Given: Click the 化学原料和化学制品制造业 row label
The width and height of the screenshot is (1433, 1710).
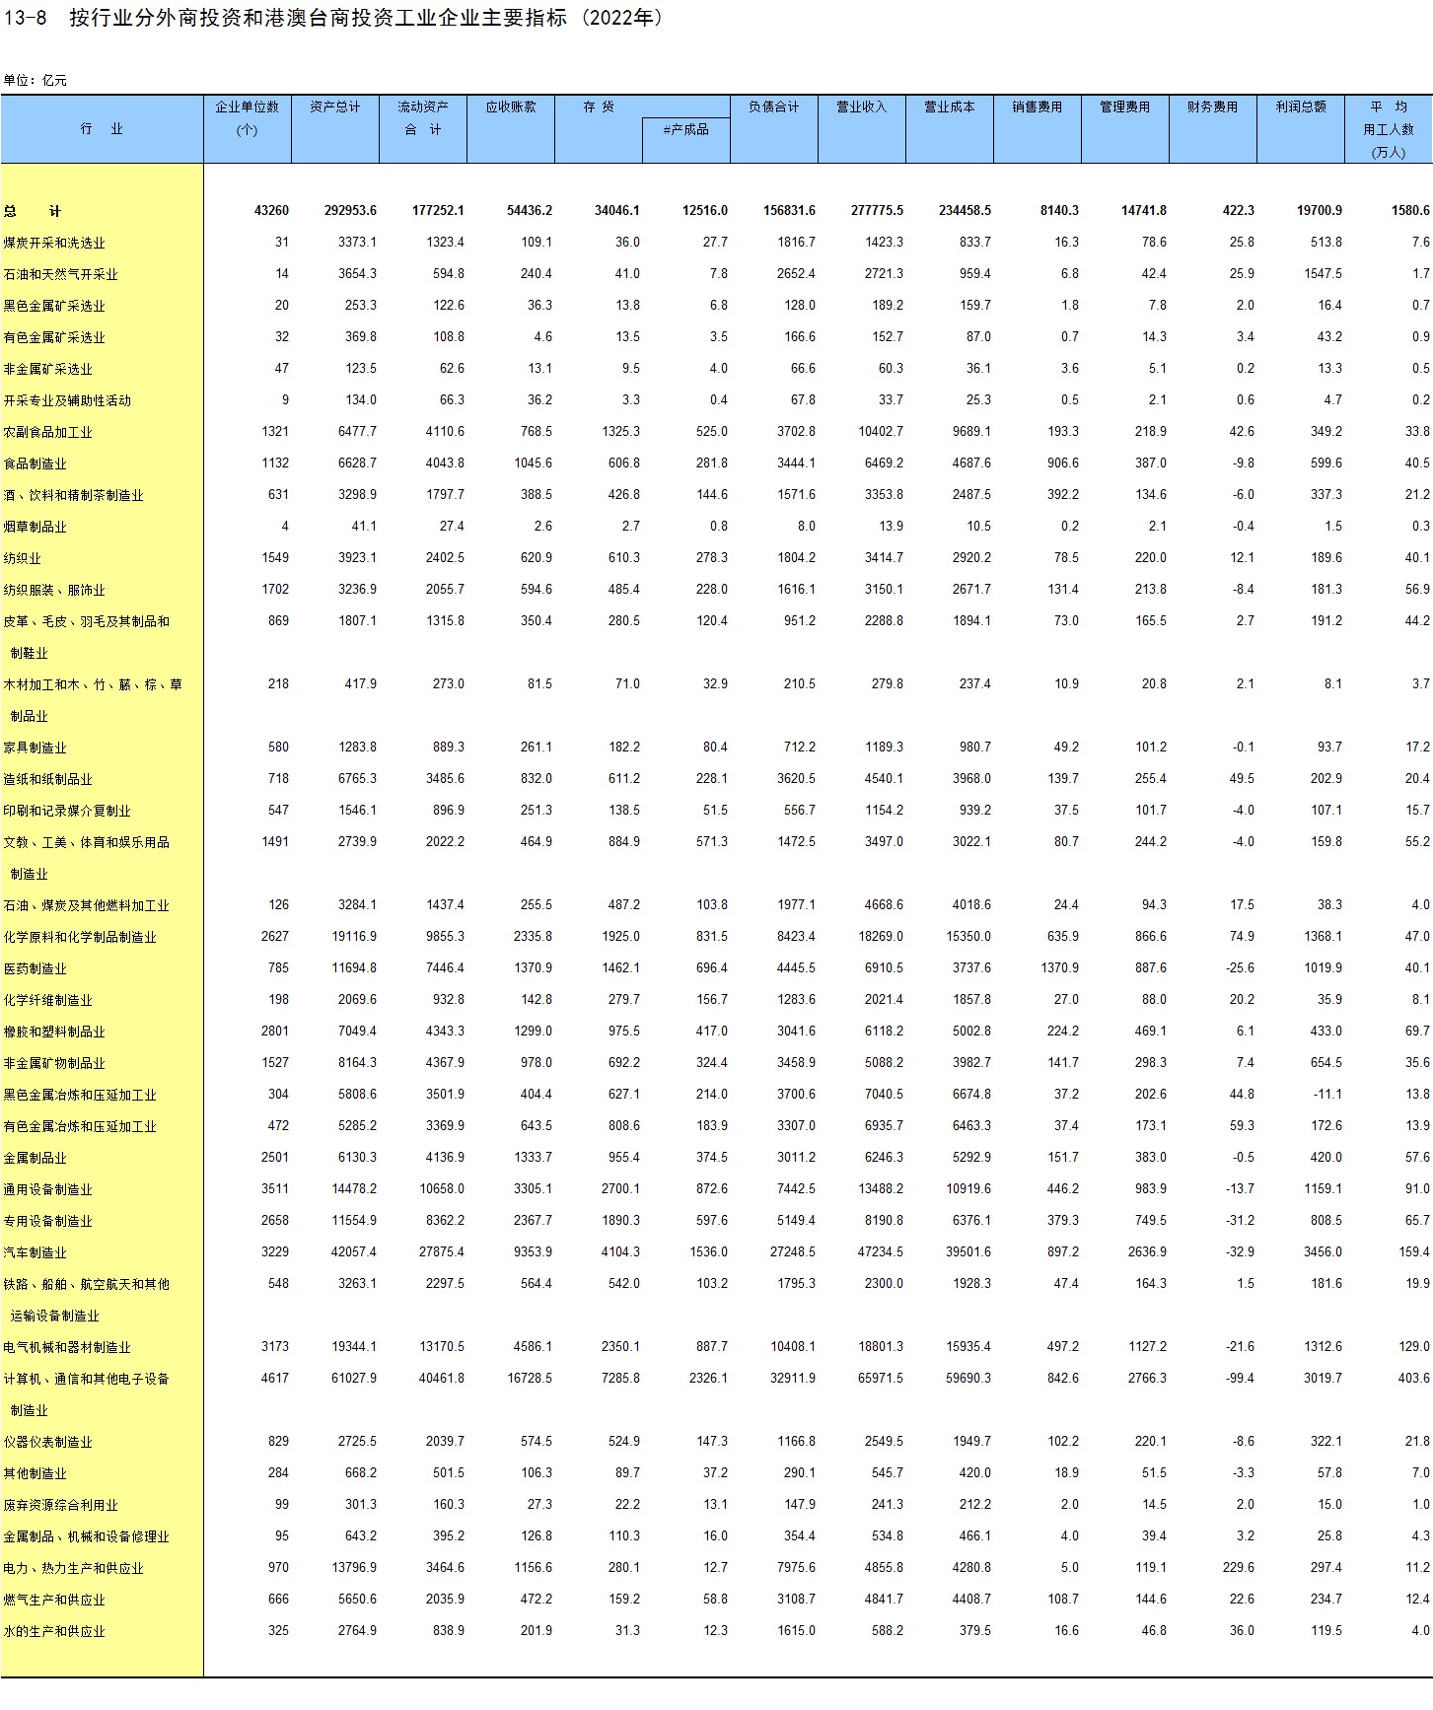Looking at the screenshot, I should click(x=80, y=937).
